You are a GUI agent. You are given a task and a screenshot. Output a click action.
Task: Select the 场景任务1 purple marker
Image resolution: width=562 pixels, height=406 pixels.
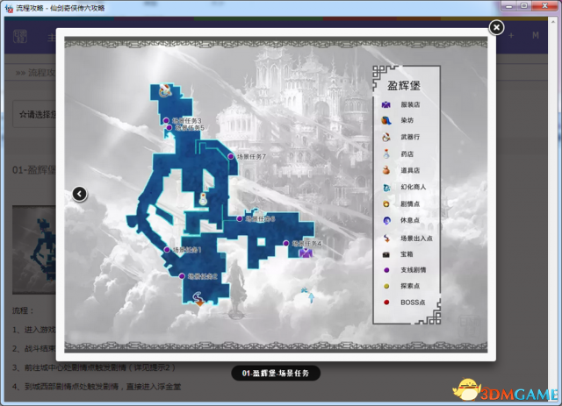tap(167, 250)
